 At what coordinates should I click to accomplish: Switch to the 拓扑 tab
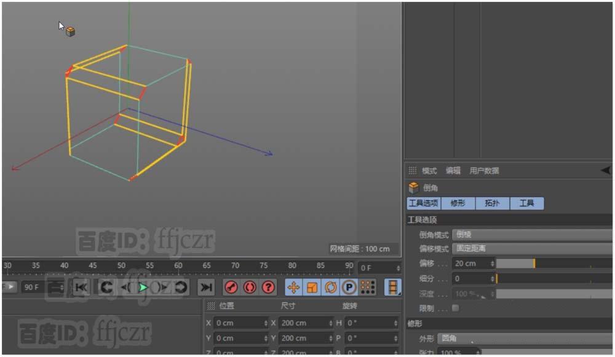492,203
